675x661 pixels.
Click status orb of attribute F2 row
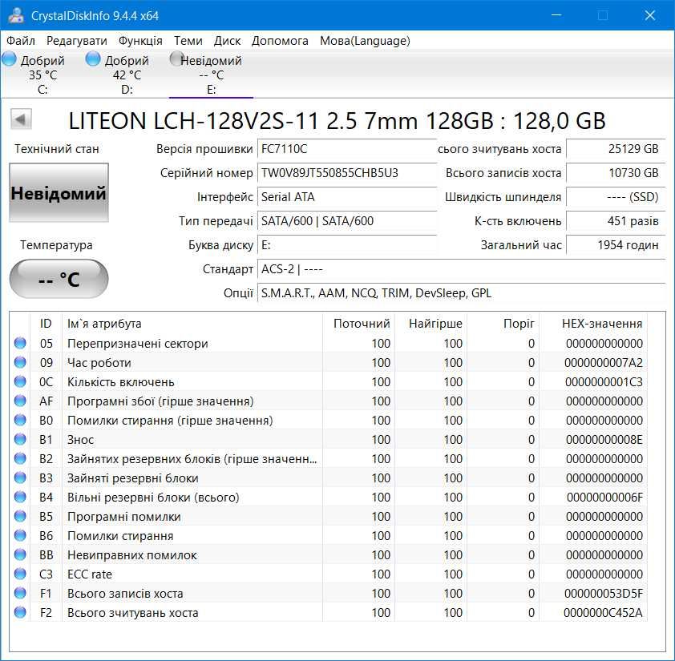click(x=20, y=612)
